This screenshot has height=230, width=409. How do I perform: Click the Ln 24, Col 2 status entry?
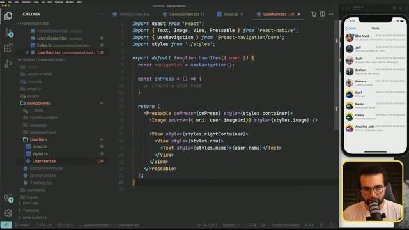tap(206, 225)
